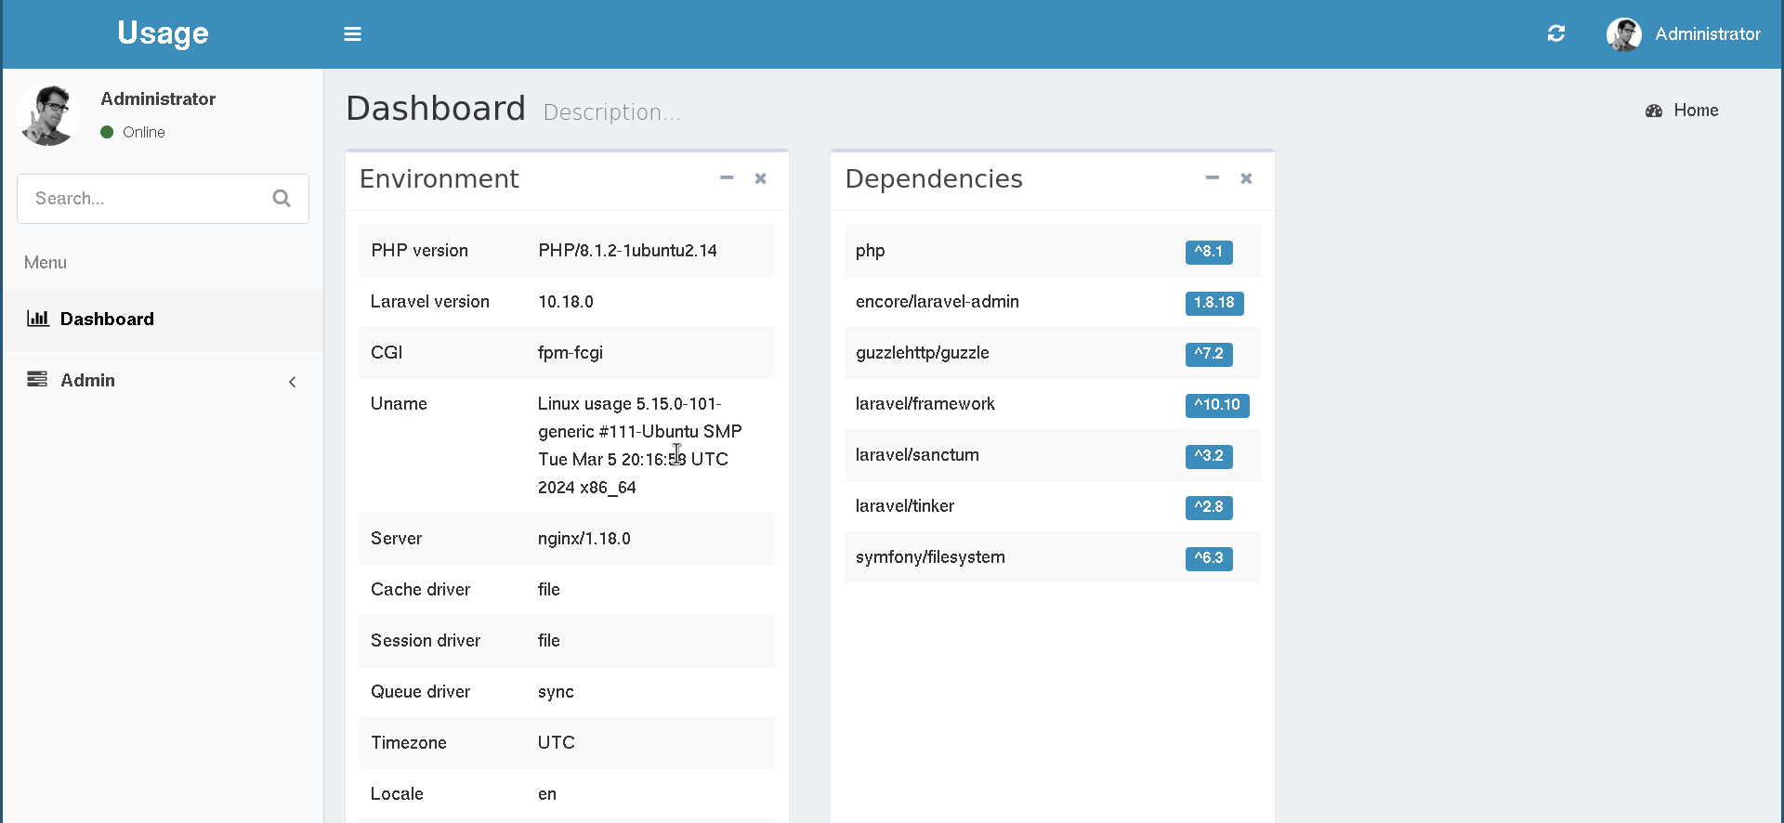Click the laravel/framework dependency name

pos(925,404)
